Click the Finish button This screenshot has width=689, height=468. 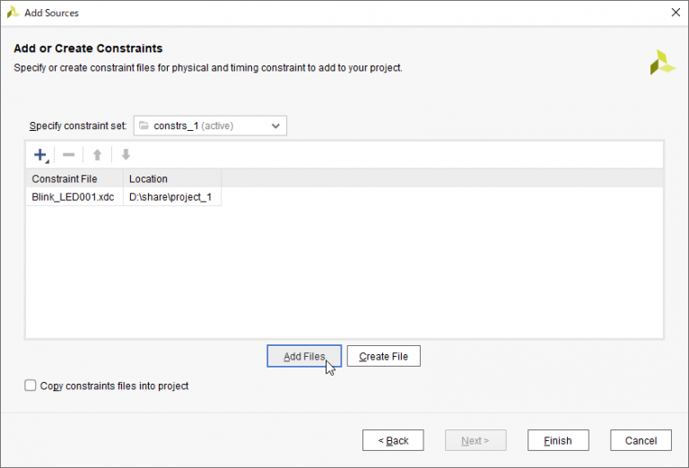(557, 440)
